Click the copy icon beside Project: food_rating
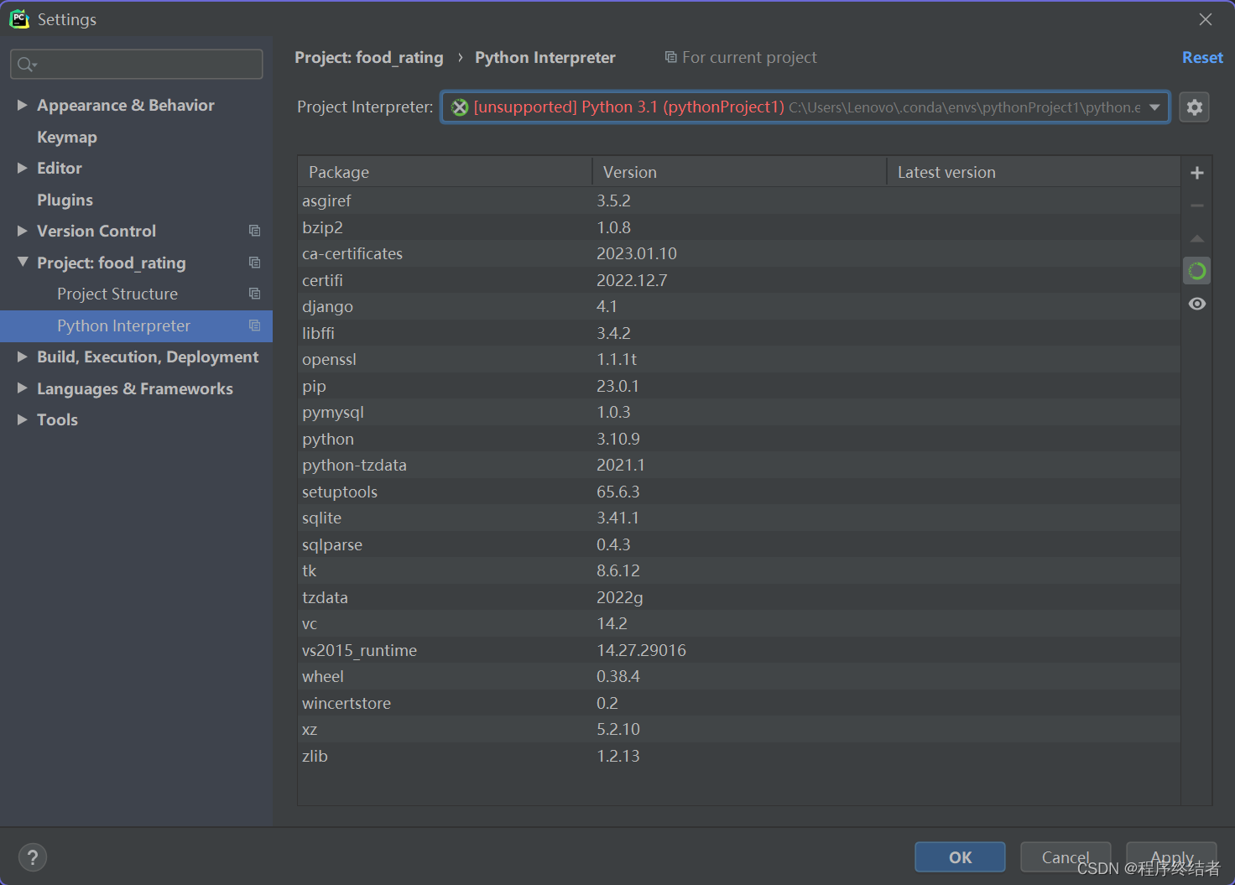 (x=254, y=263)
